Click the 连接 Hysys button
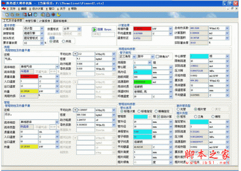 [x=103, y=29]
